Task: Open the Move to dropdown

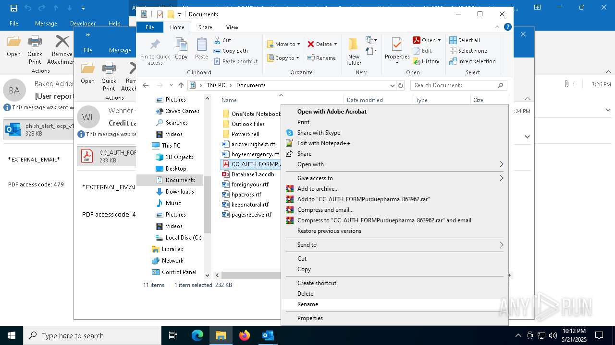Action: pos(283,44)
